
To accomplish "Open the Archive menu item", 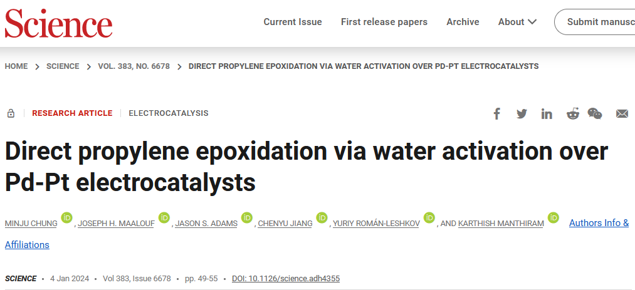I will pos(463,22).
